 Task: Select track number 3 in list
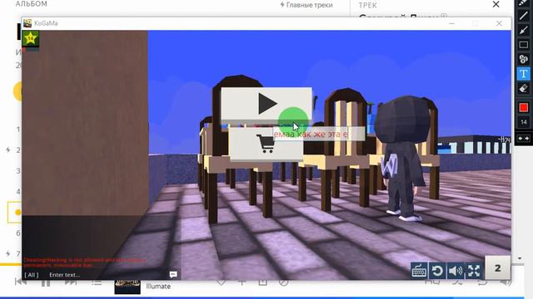[18, 170]
